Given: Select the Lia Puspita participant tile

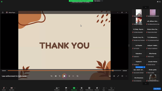Looking at the screenshot, I should 139,45.
